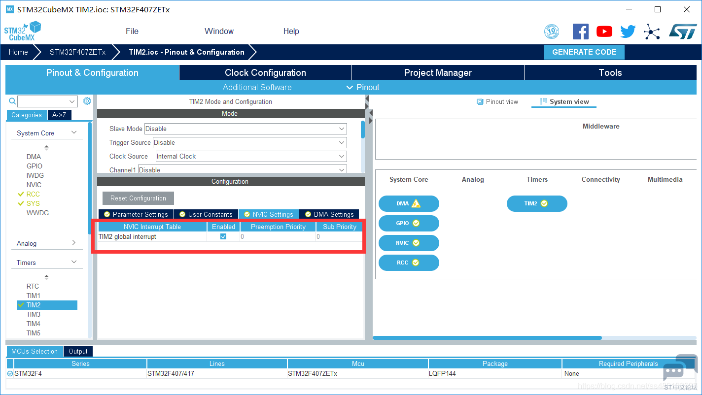The height and width of the screenshot is (395, 702).
Task: Select the Categories tab
Action: (x=27, y=115)
